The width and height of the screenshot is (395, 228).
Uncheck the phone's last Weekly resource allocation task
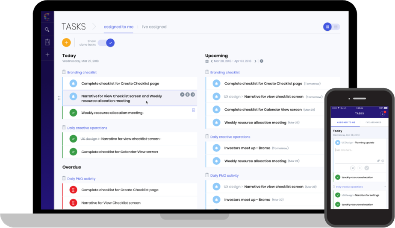tap(338, 205)
